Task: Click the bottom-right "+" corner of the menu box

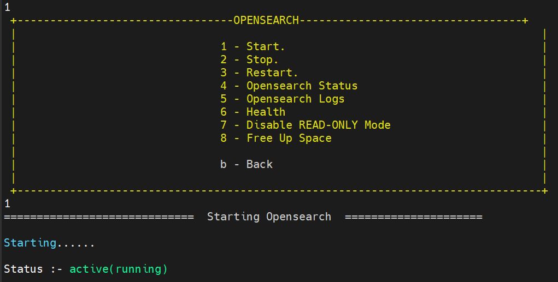Action: pyautogui.click(x=545, y=190)
